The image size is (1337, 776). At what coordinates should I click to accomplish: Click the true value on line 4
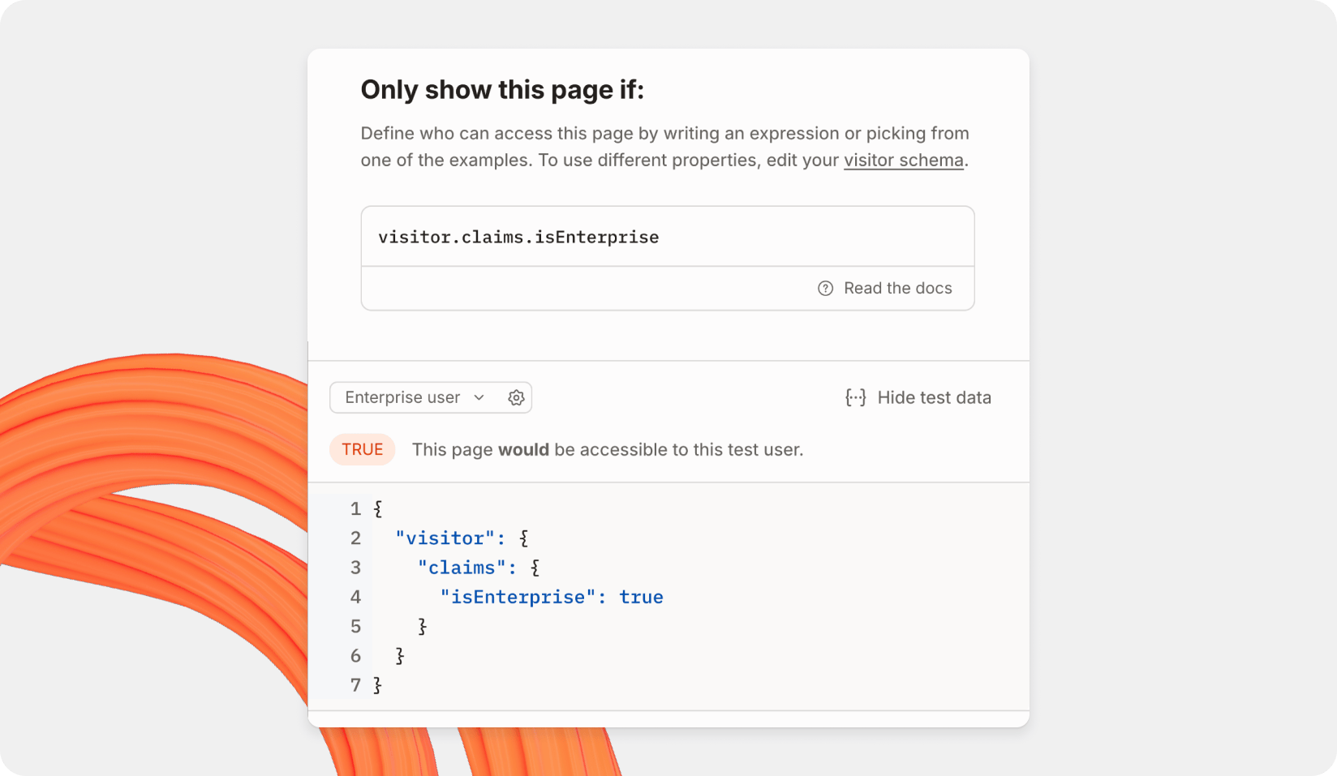(642, 597)
